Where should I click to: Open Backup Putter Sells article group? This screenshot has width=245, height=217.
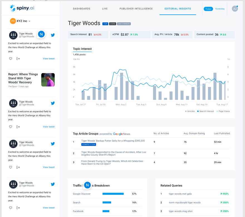pos(113,141)
